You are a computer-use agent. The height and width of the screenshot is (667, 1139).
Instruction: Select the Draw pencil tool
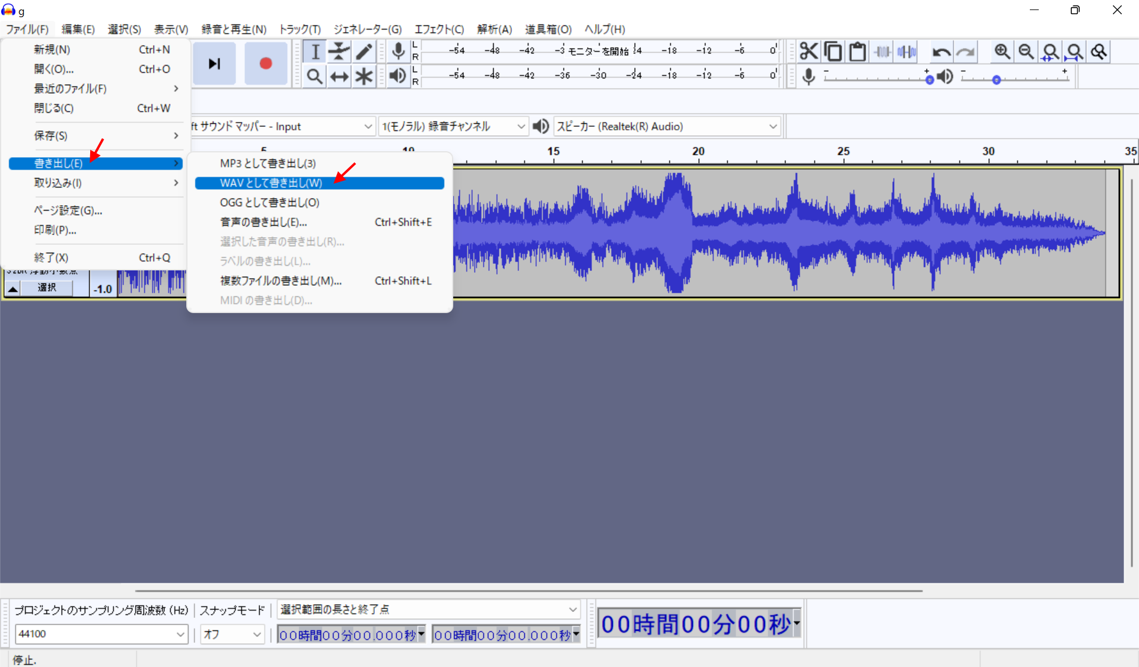[364, 52]
